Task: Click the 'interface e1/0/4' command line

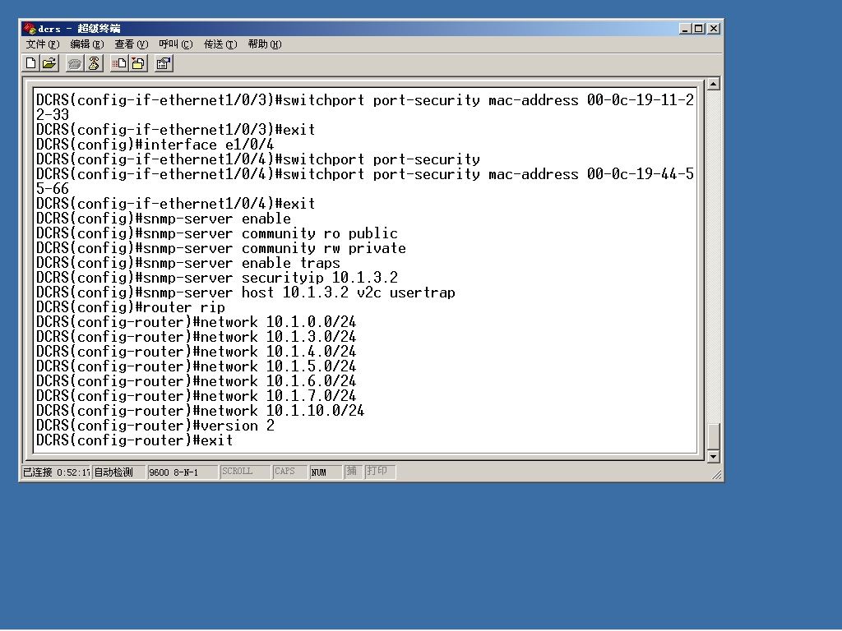Action: coord(155,145)
